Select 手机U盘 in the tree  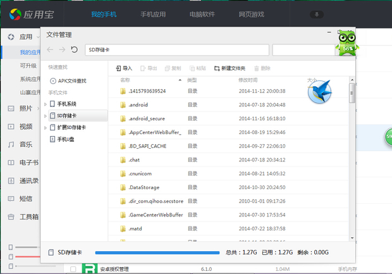pos(62,139)
